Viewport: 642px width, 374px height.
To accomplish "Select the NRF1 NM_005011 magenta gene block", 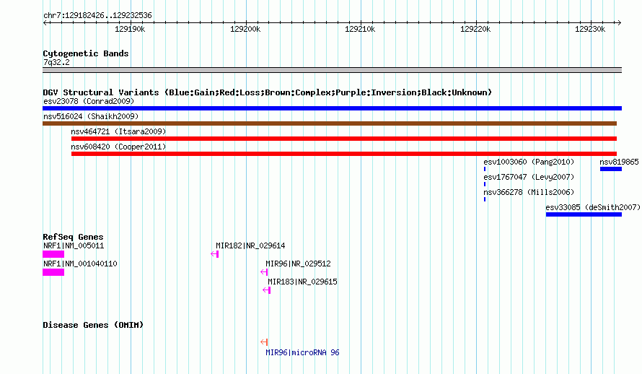I will click(x=53, y=254).
